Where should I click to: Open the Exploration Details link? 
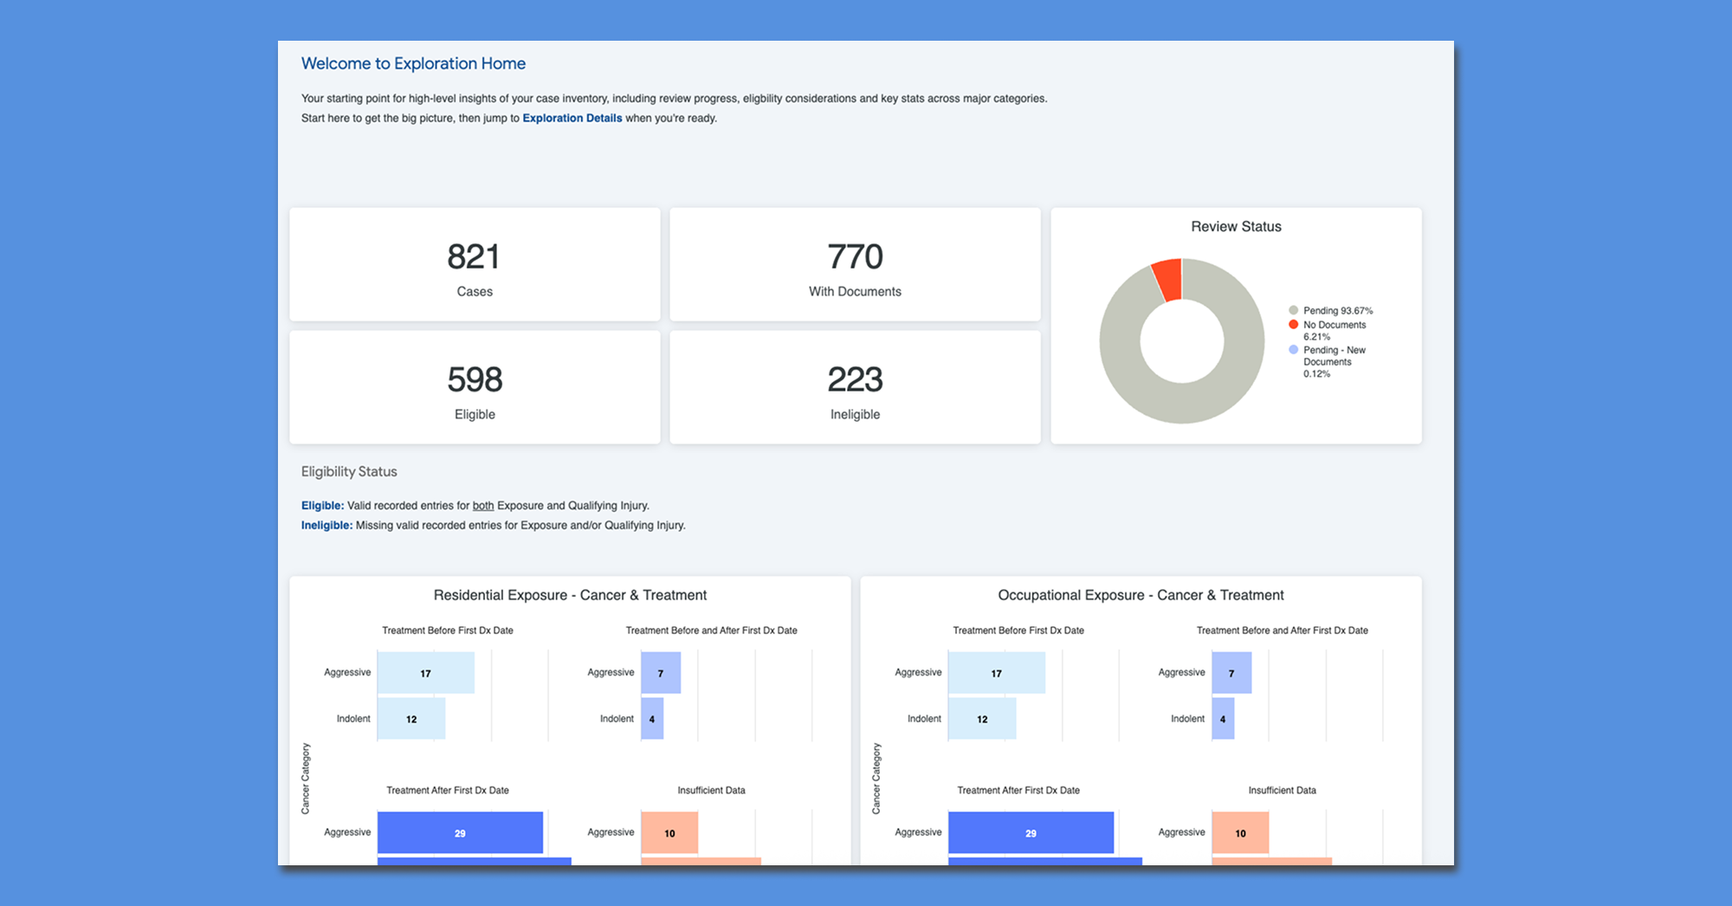tap(572, 118)
